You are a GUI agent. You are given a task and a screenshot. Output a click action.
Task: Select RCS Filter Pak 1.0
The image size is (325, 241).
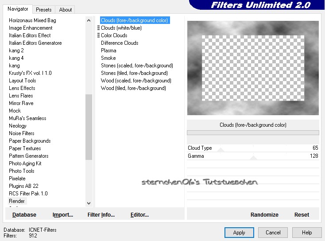28,194
